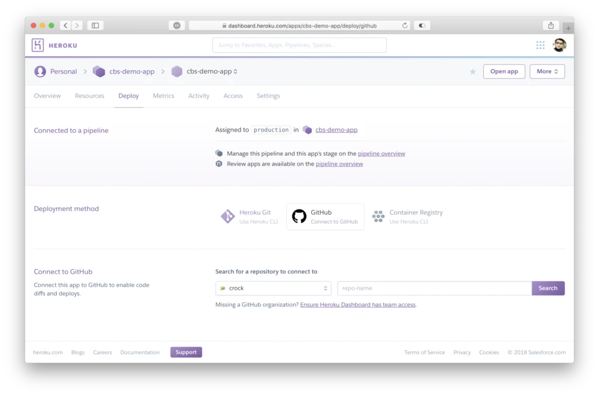Click the app hexagon icon in breadcrumb
This screenshot has width=599, height=396.
tap(177, 71)
